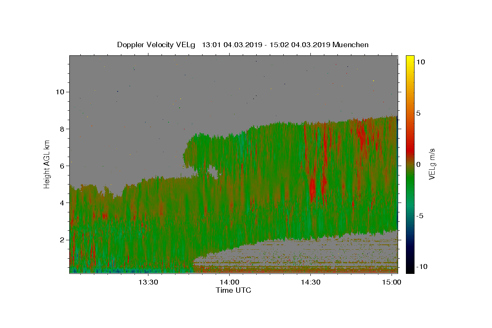The image size is (492, 328).
Task: Click the colorbar tick label '-5'
Action: coord(420,216)
